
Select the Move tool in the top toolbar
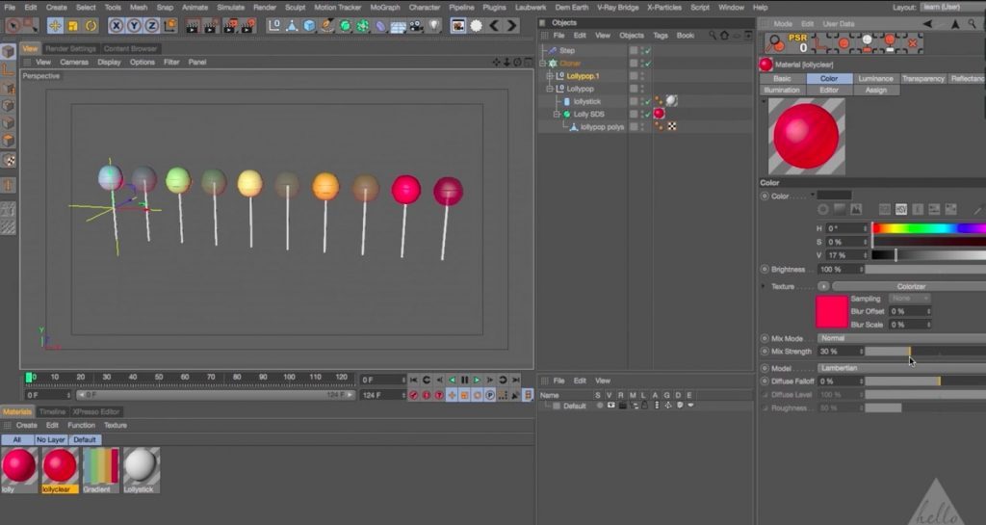[55, 26]
